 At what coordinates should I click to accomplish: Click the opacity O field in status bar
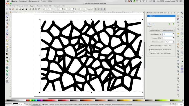[22, 104]
